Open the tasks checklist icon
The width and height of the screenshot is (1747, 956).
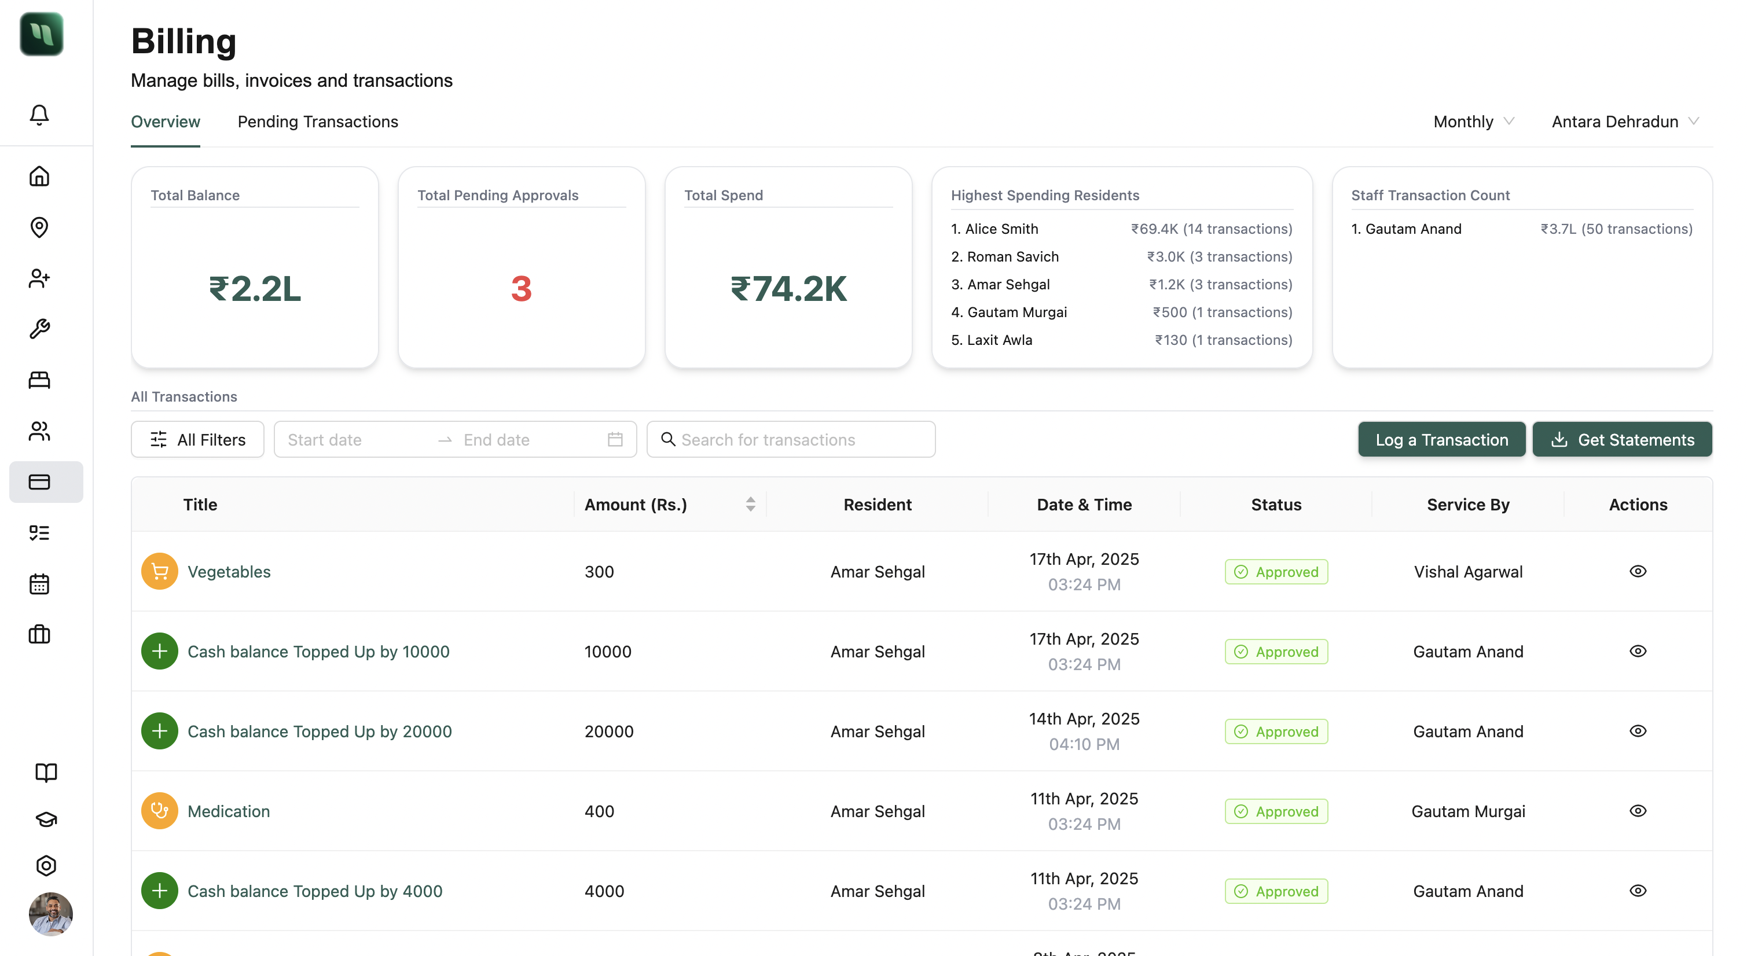39,532
